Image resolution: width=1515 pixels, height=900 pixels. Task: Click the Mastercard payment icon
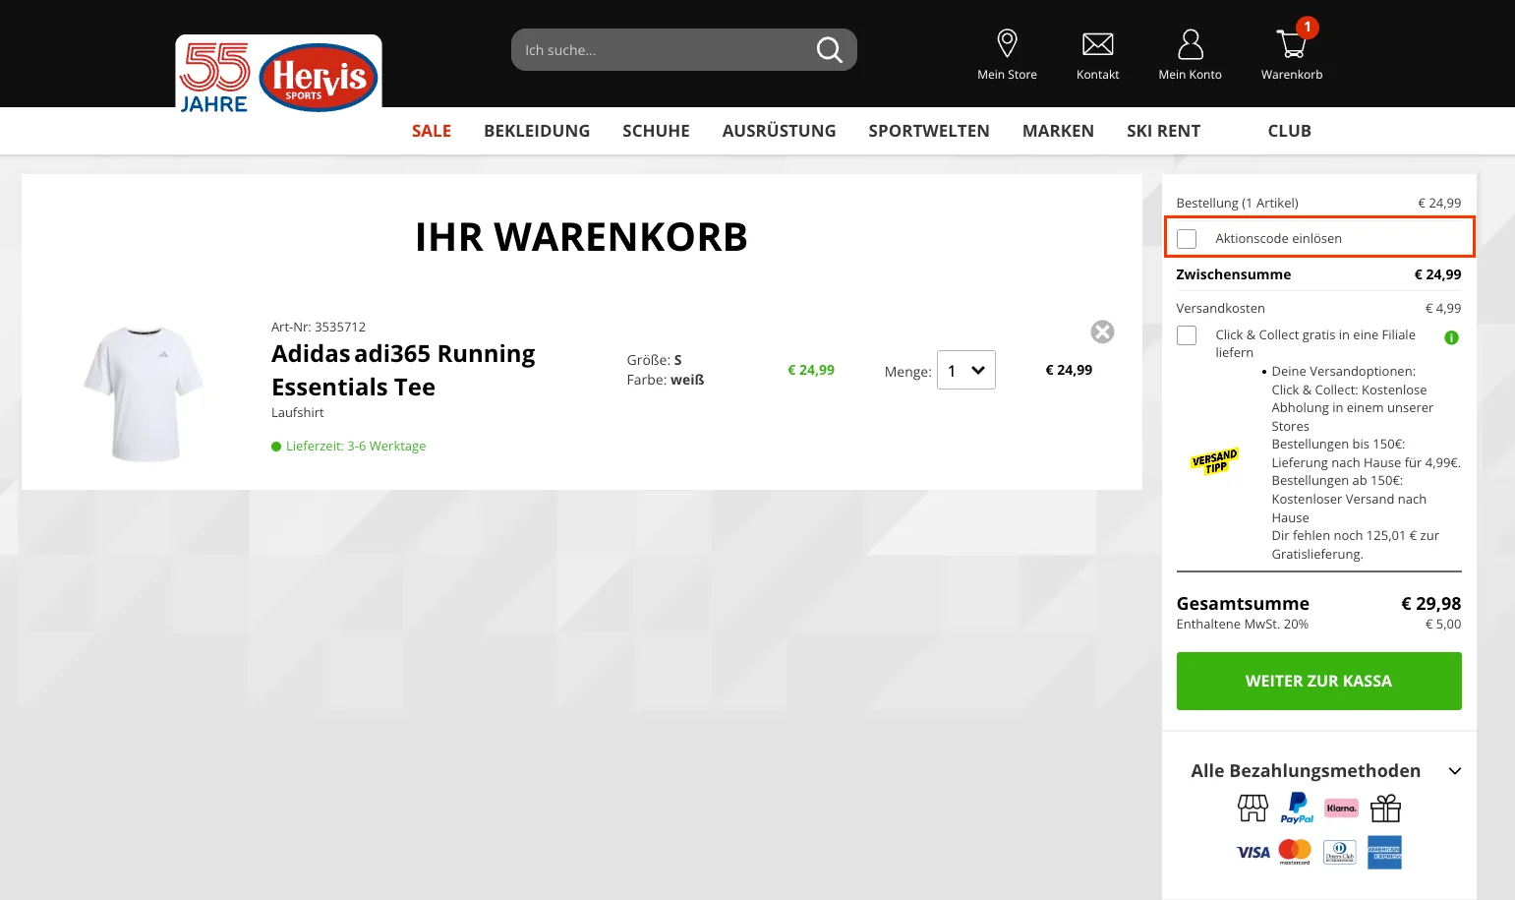[1295, 852]
